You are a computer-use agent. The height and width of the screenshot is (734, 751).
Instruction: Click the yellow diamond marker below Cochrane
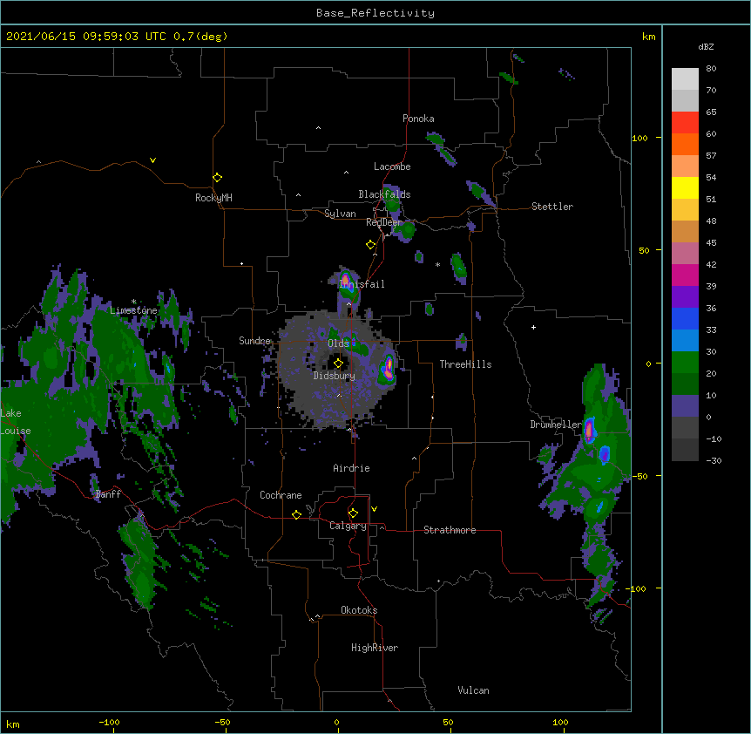coord(296,514)
